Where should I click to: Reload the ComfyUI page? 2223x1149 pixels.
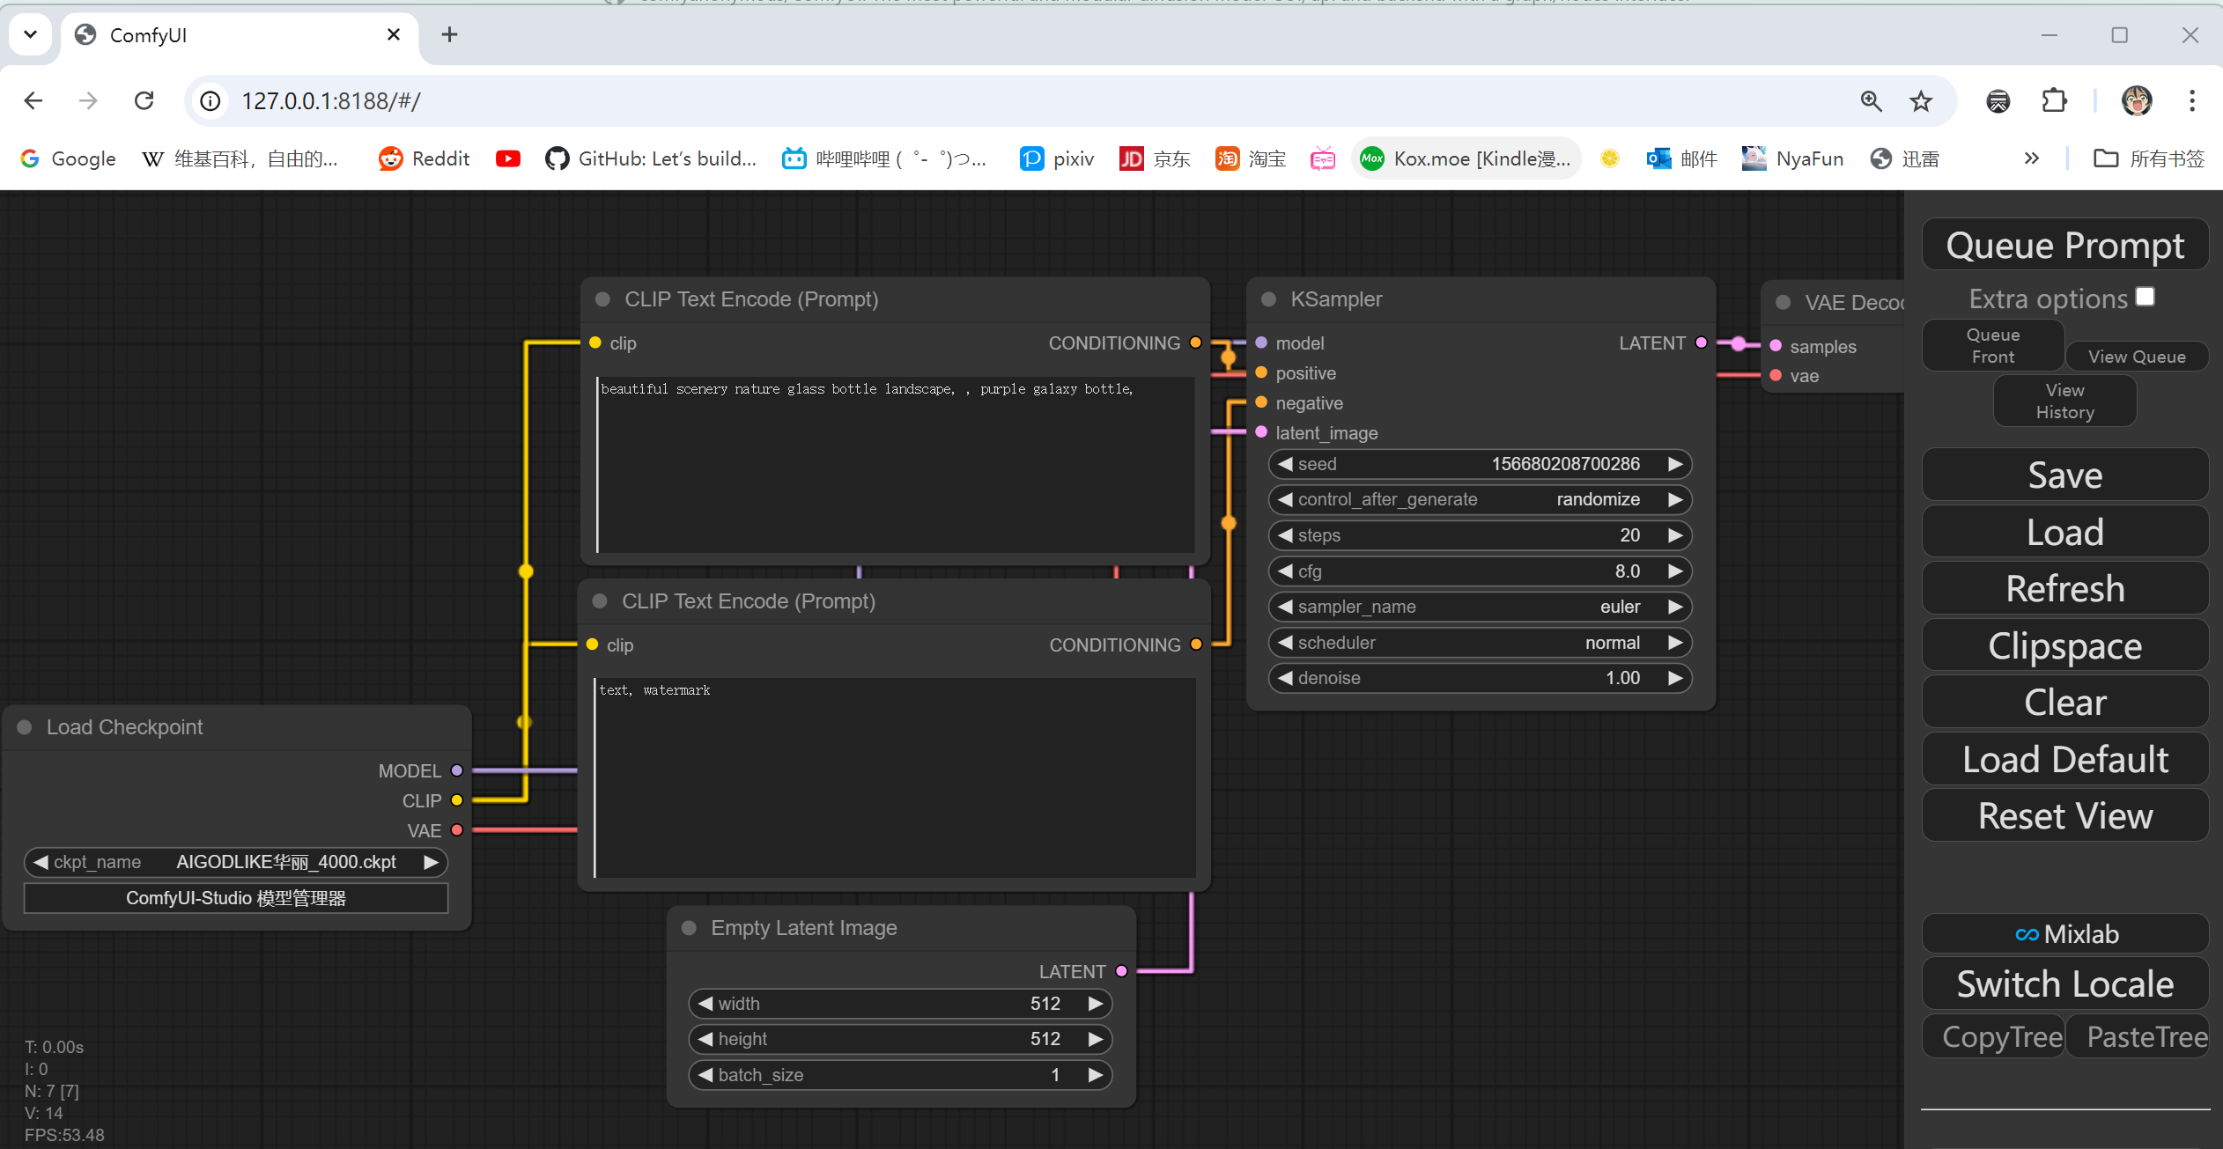(144, 101)
